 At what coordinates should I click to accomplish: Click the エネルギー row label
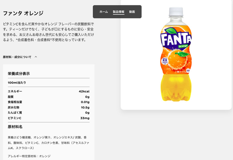coord(15,91)
